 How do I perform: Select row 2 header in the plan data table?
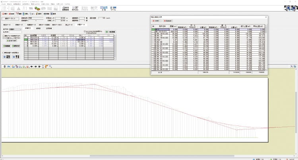pyautogui.click(x=26, y=40)
